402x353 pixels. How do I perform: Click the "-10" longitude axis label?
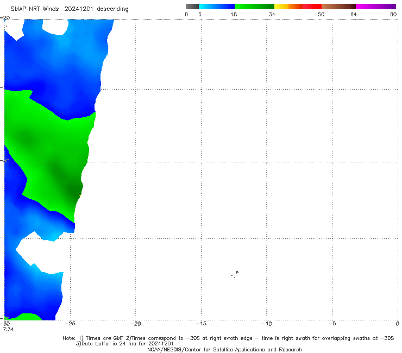click(266, 324)
